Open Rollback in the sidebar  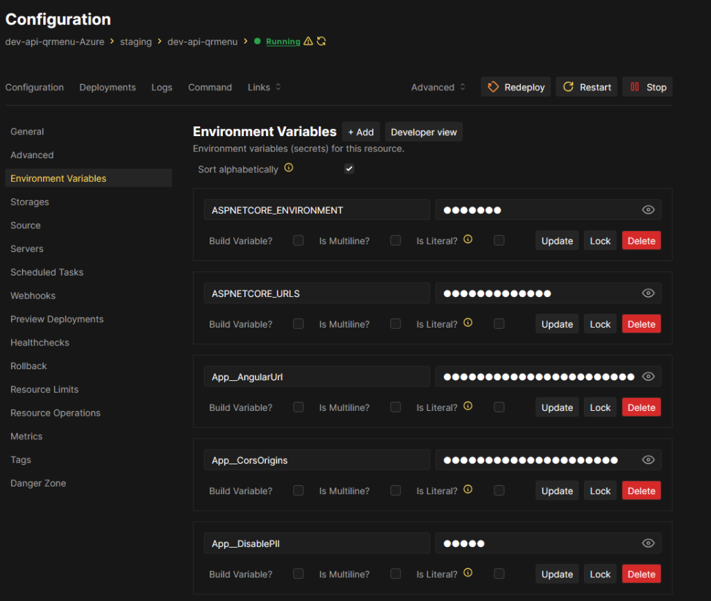[28, 366]
